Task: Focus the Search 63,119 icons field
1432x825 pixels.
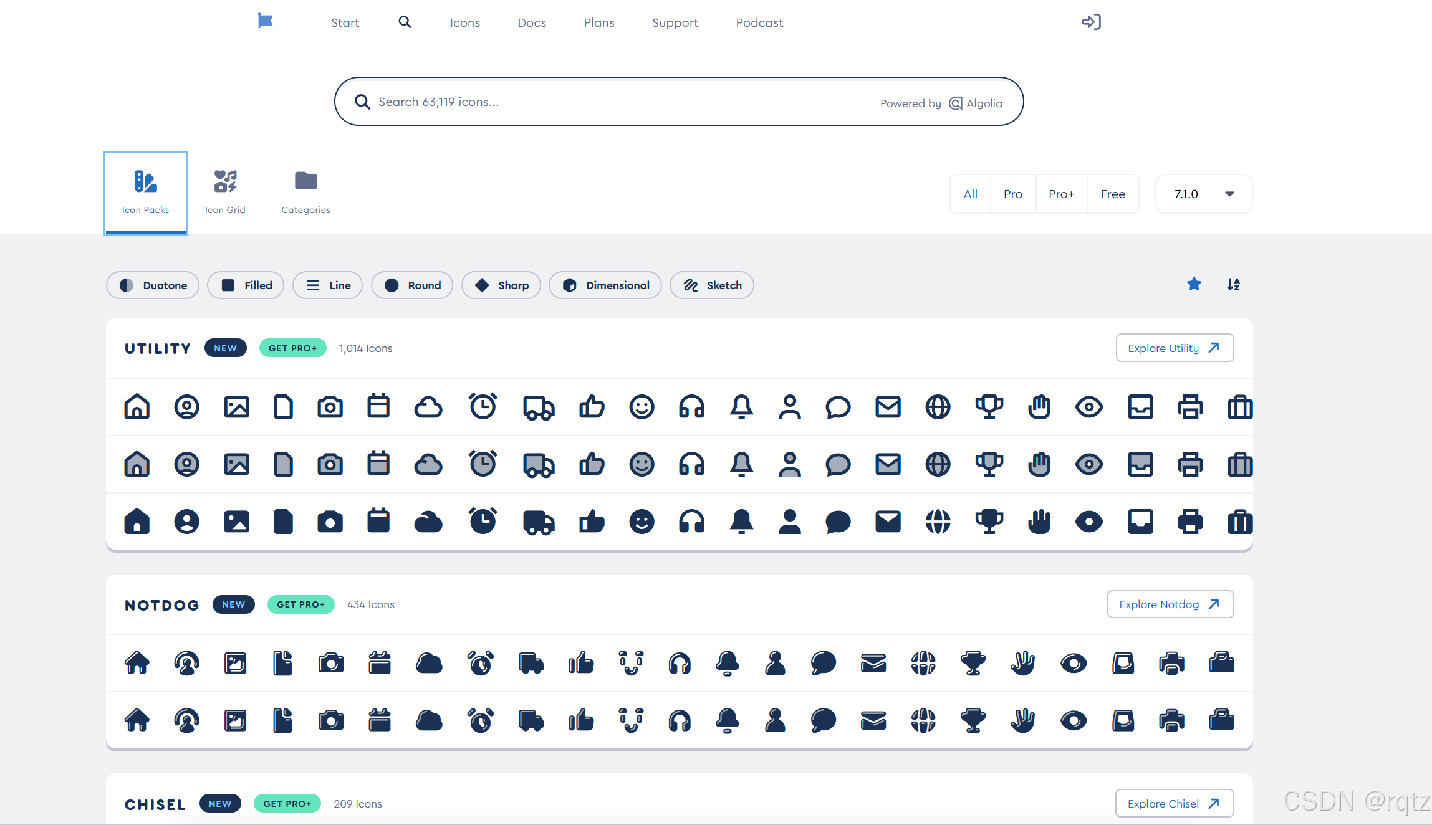Action: [x=623, y=102]
